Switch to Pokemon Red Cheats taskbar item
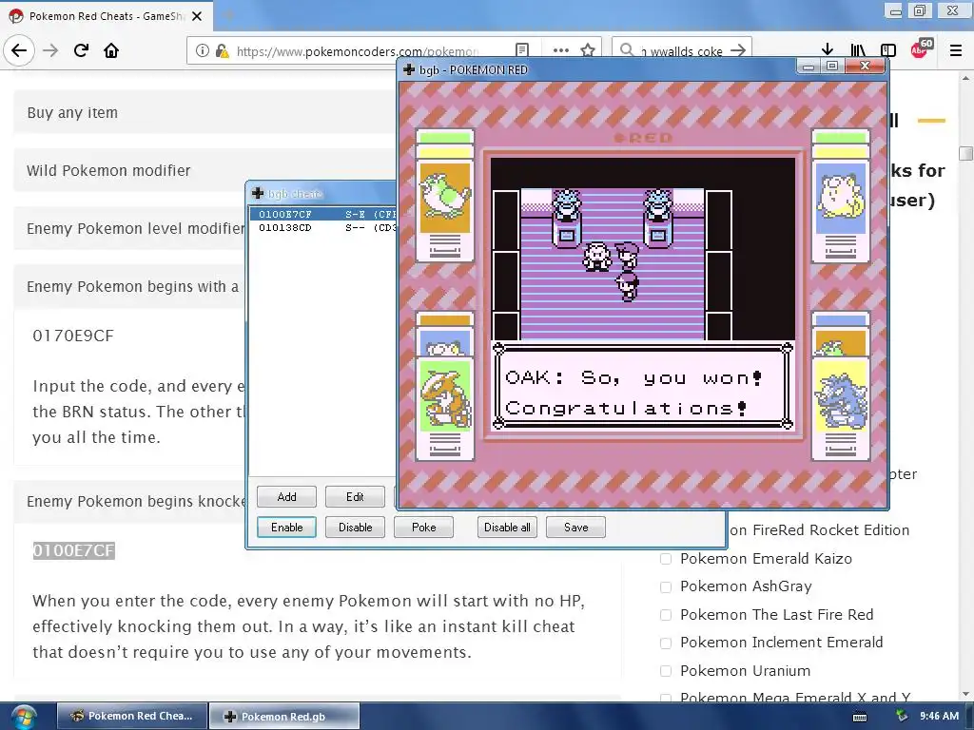 point(132,716)
